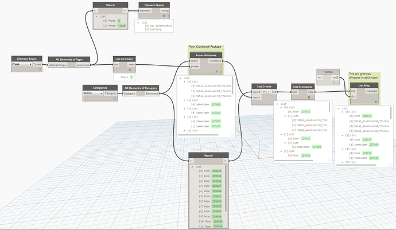Click the 'Types' output port on Element Types
Viewport: 396px width, 230px height.
37,64
